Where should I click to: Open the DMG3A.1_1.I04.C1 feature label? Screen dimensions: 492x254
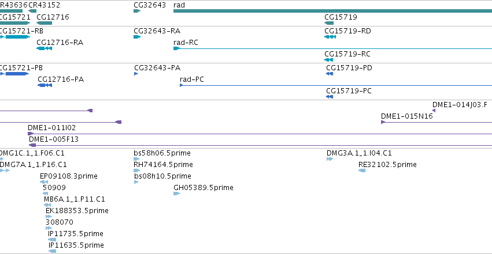coord(359,153)
